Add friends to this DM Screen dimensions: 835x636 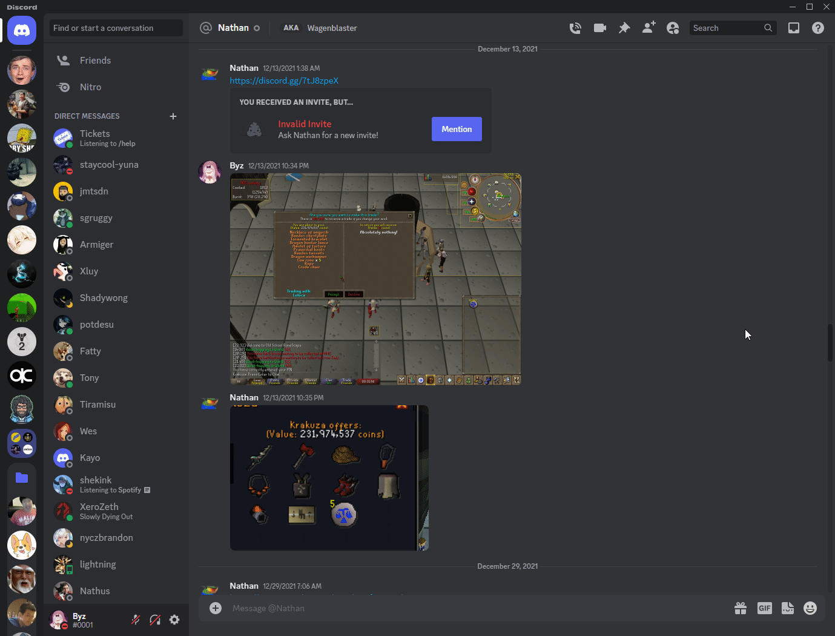pyautogui.click(x=649, y=28)
